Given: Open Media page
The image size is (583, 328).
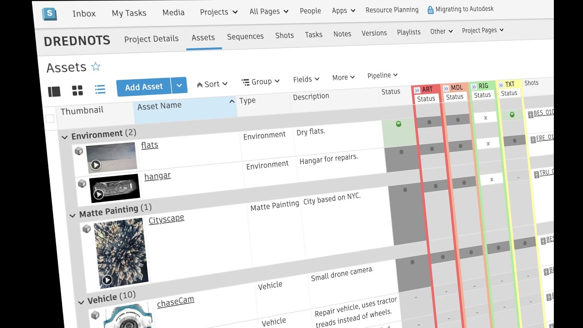Looking at the screenshot, I should 174,13.
